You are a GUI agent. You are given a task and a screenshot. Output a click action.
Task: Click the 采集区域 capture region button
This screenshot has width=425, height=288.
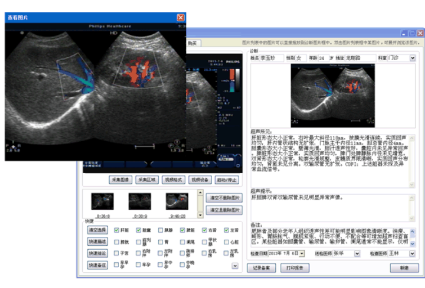pyautogui.click(x=147, y=180)
